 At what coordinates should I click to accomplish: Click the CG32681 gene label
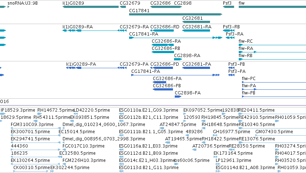[192, 18]
